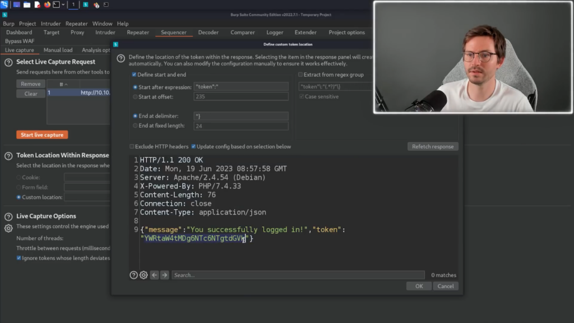Click the Burp Suite taskbar window icon

[x=86, y=4]
